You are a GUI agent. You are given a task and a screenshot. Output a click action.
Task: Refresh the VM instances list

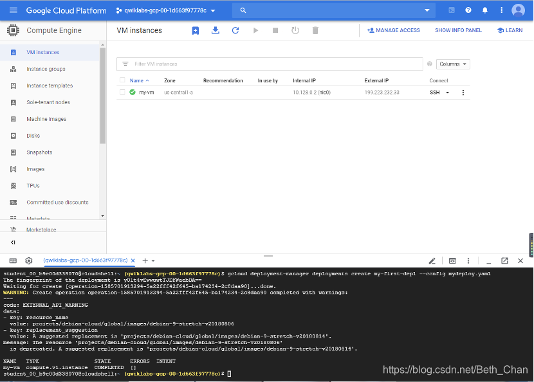235,31
